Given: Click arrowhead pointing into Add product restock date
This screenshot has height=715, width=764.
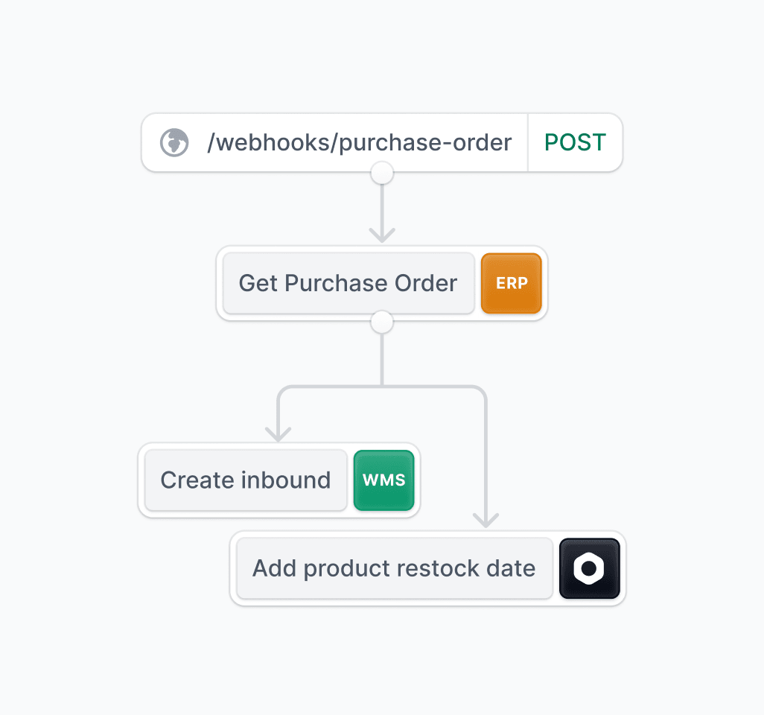Looking at the screenshot, I should point(486,520).
